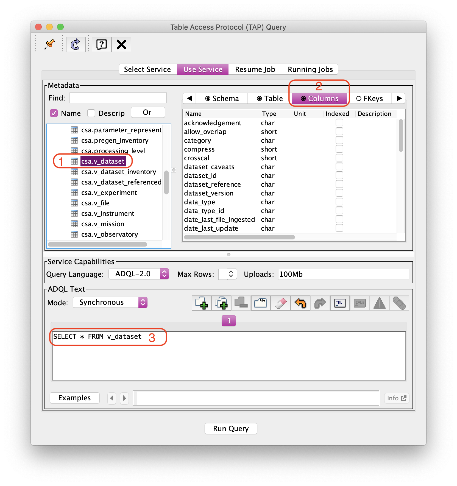This screenshot has width=457, height=486.
Task: Click the Info button
Action: point(397,398)
